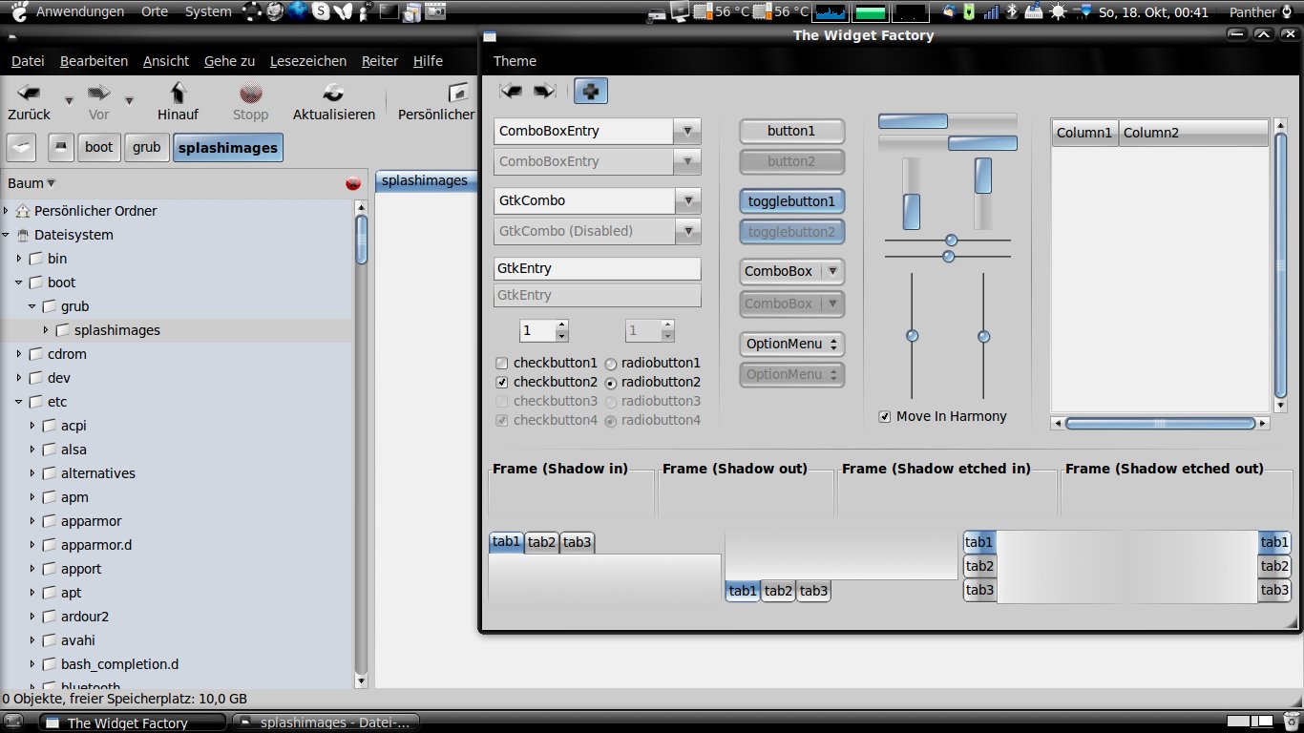Click the editable GtkEntry text field
The image size is (1304, 733).
pos(598,268)
